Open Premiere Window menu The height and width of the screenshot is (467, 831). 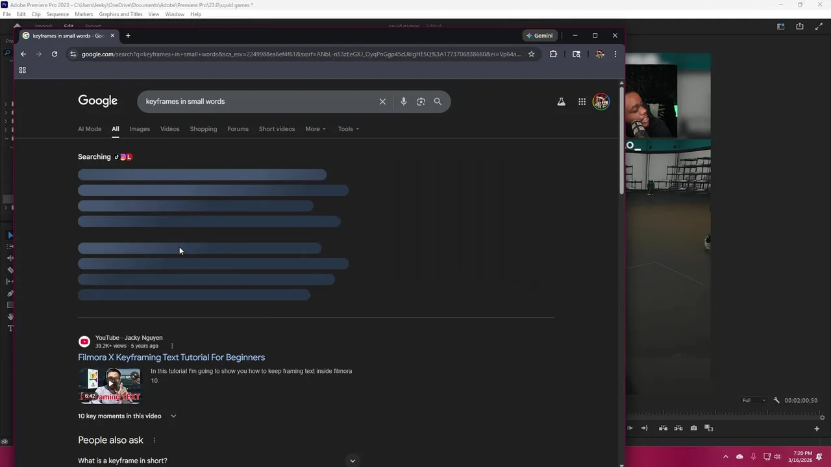175,14
